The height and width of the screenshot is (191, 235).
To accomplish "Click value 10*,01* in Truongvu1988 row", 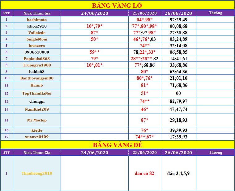I will (95, 65).
